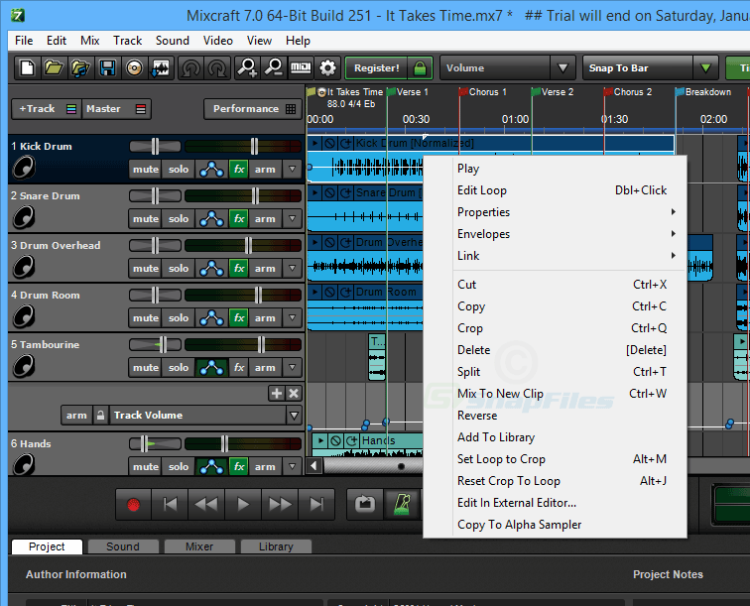This screenshot has height=606, width=750.
Task: Fast forward with the transport button
Action: point(280,504)
